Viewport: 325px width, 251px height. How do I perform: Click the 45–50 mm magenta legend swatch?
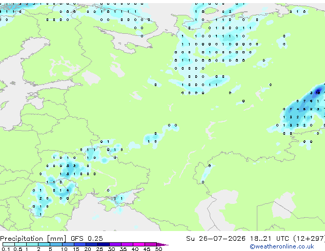(x=151, y=244)
